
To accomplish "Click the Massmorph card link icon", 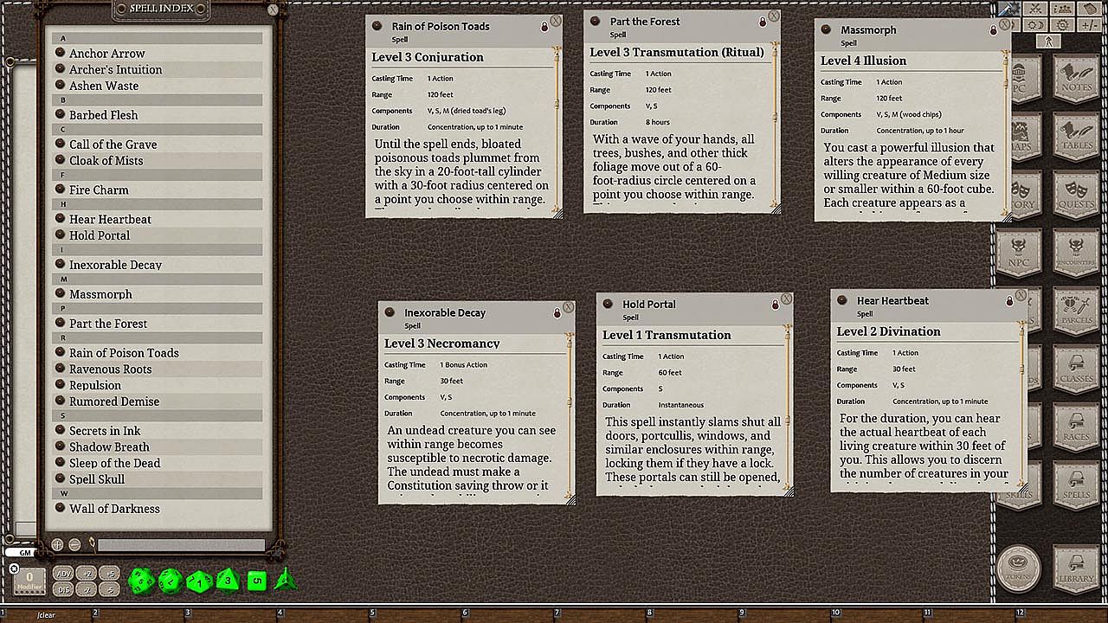I will pyautogui.click(x=827, y=29).
